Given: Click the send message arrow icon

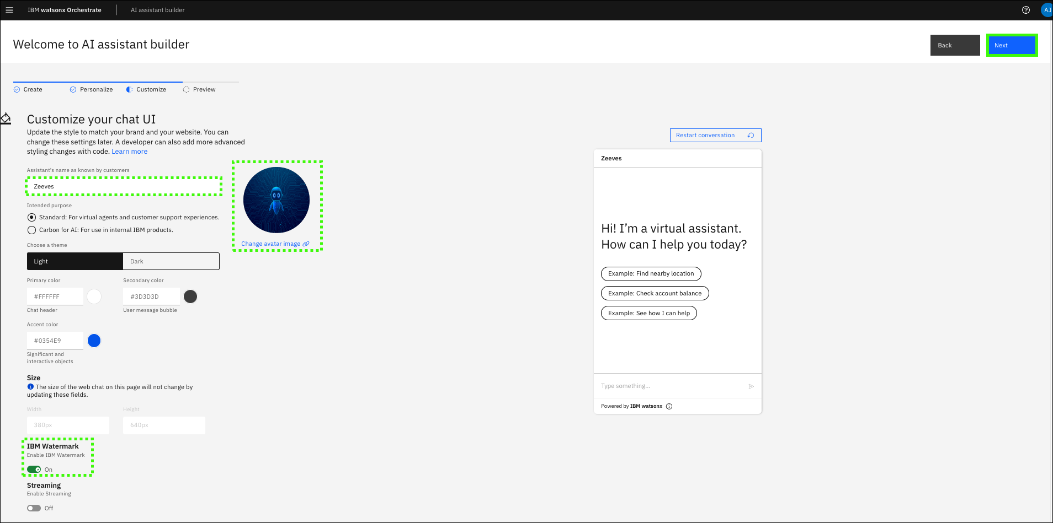Looking at the screenshot, I should 751,386.
